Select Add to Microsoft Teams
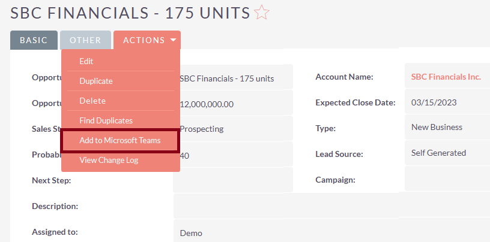This screenshot has width=490, height=242. click(120, 140)
